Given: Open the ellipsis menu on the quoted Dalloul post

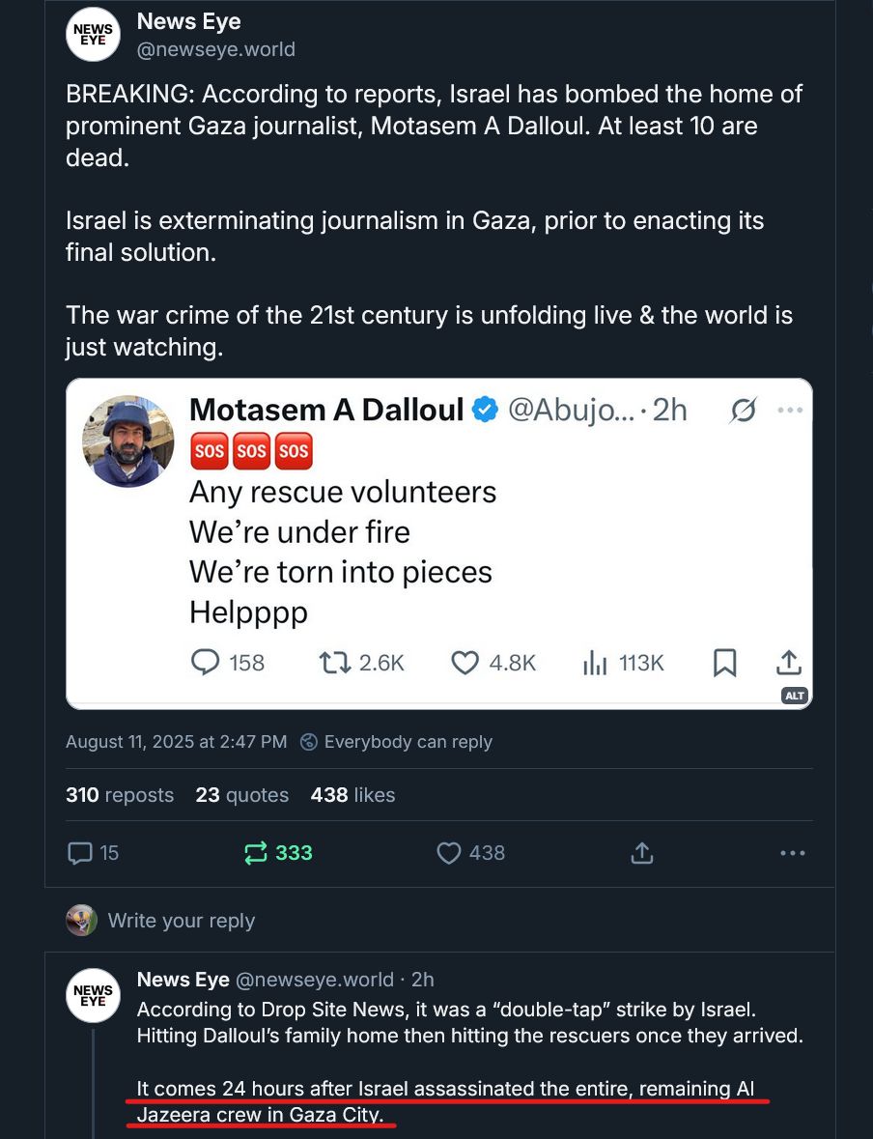Looking at the screenshot, I should point(790,409).
